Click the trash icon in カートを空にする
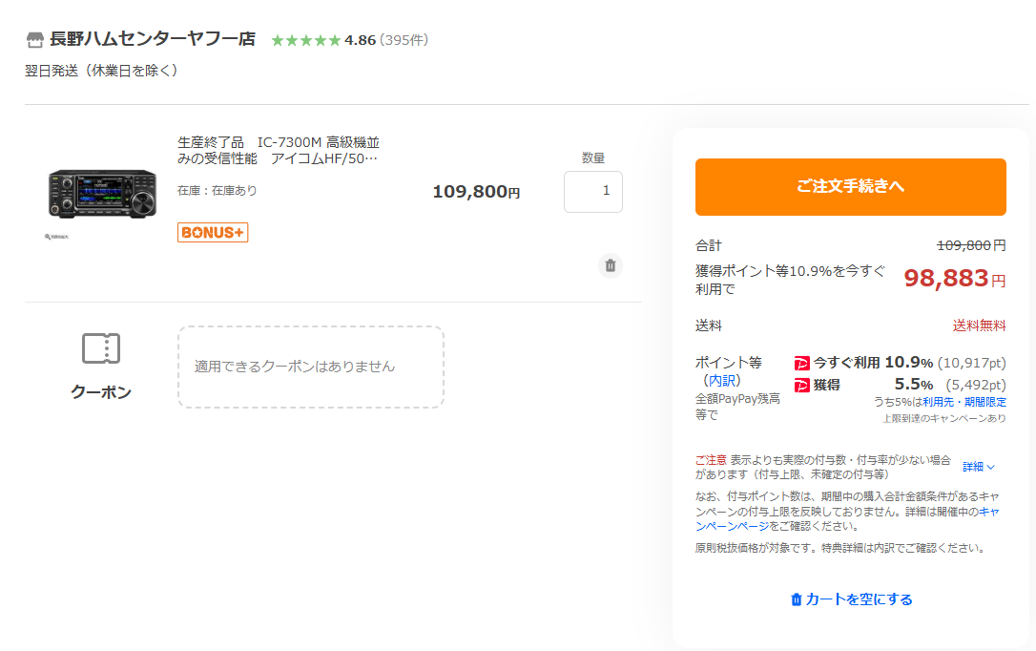The image size is (1036, 651). coord(797,599)
